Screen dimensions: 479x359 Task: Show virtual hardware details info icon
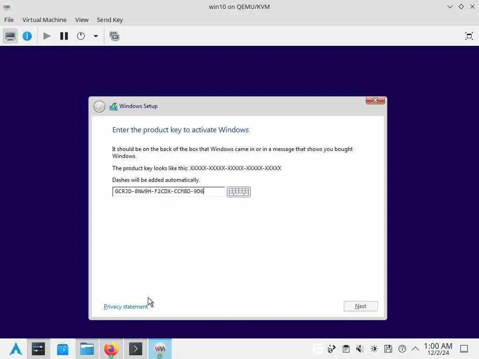[27, 36]
